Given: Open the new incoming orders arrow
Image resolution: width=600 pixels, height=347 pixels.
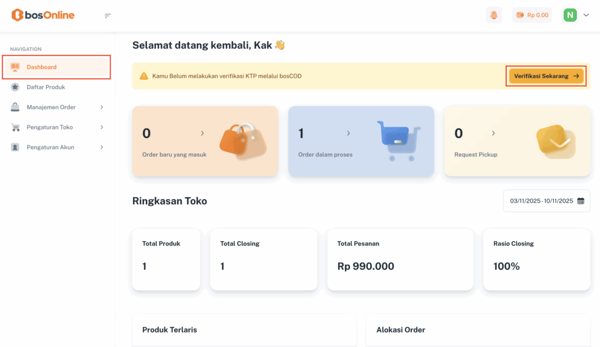Looking at the screenshot, I should pyautogui.click(x=203, y=133).
